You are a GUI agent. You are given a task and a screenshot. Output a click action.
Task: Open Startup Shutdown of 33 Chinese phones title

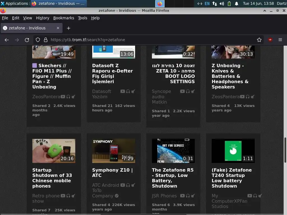(52, 178)
